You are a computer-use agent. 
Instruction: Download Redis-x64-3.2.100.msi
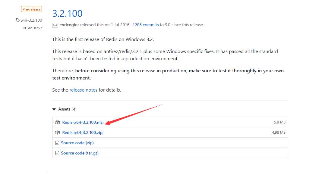(83, 122)
